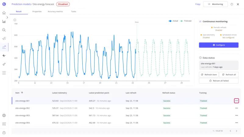244x137 pixels.
Task: Open the Monitoring button
Action: click(215, 4)
